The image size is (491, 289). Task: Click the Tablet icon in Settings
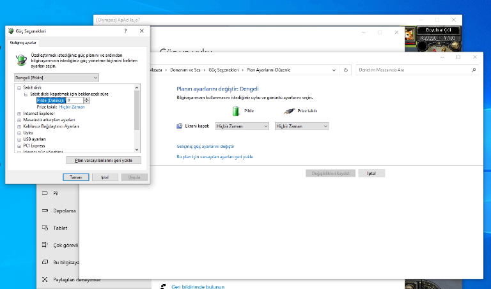[45, 228]
